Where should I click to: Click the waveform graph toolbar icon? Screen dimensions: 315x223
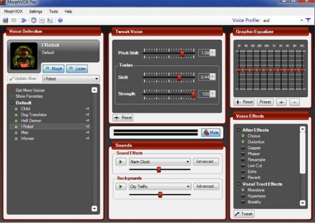click(x=42, y=20)
